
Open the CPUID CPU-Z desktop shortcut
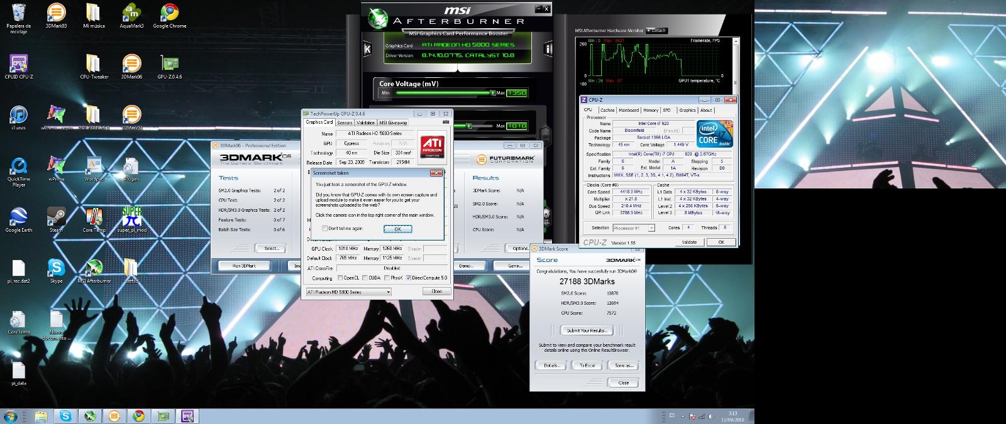(19, 67)
